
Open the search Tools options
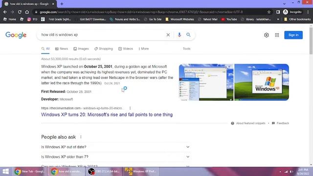click(187, 49)
